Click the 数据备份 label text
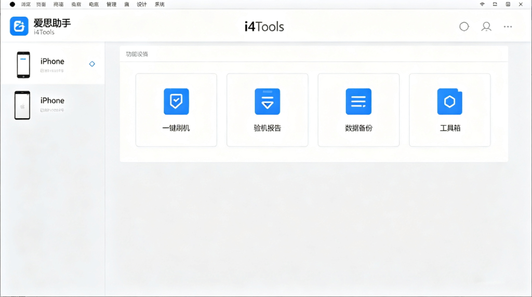Image resolution: width=532 pixels, height=297 pixels. pos(358,128)
